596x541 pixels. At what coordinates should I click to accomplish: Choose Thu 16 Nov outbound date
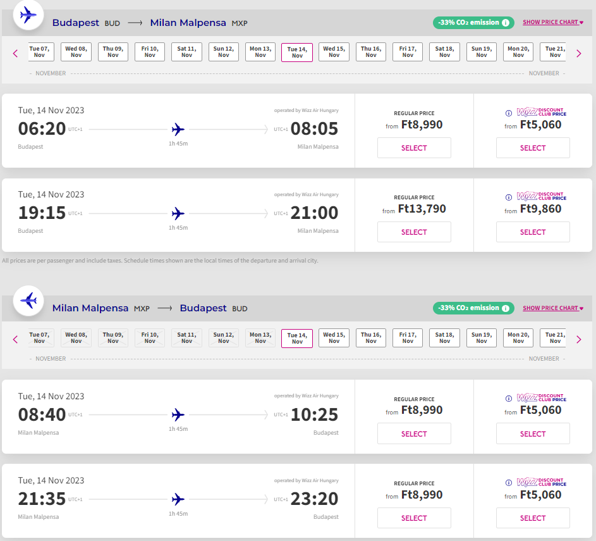(x=371, y=52)
